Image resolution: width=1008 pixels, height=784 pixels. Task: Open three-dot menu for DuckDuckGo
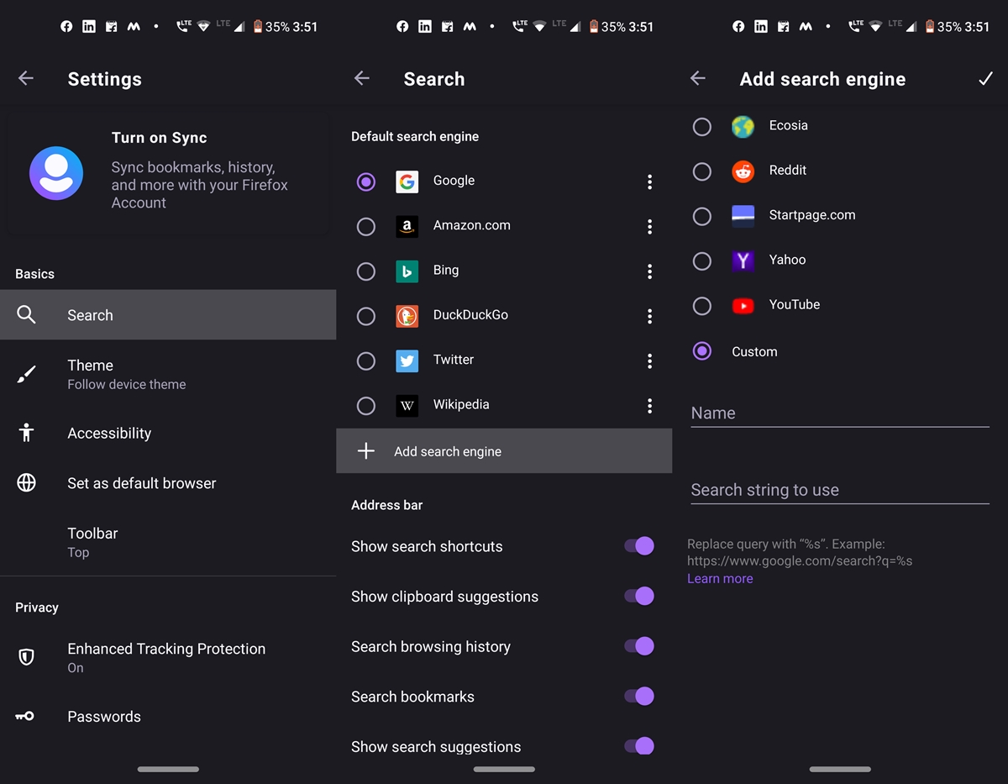[x=649, y=316]
